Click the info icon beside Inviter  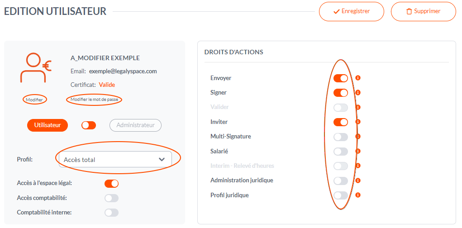point(358,122)
